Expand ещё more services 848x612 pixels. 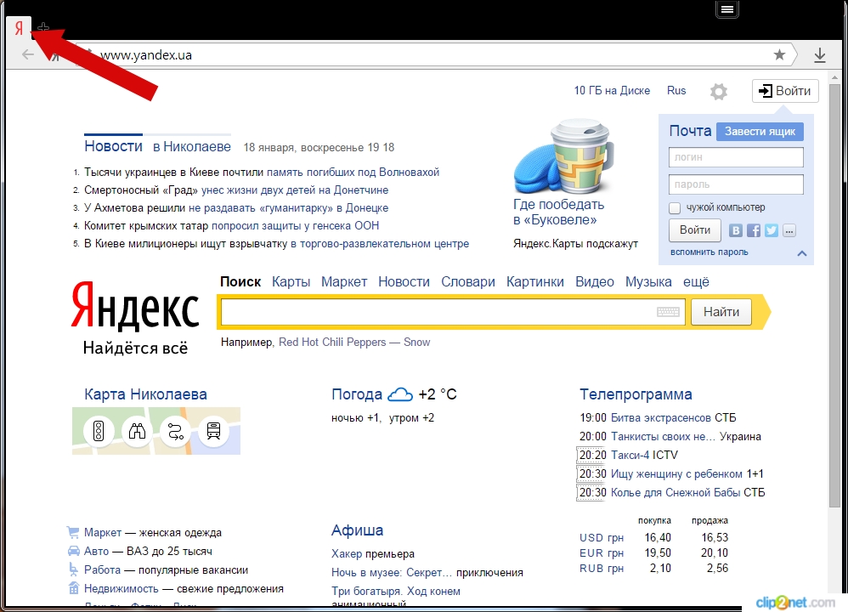coord(696,282)
